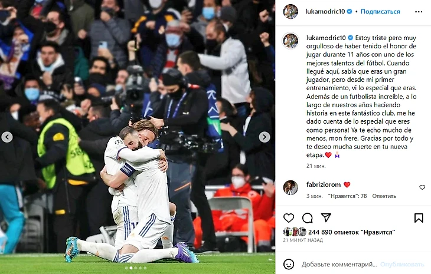
Task: Like the post with the heart icon
Action: tap(289, 218)
